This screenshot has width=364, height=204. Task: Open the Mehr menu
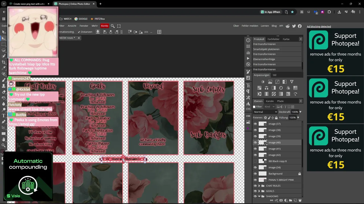(95, 26)
